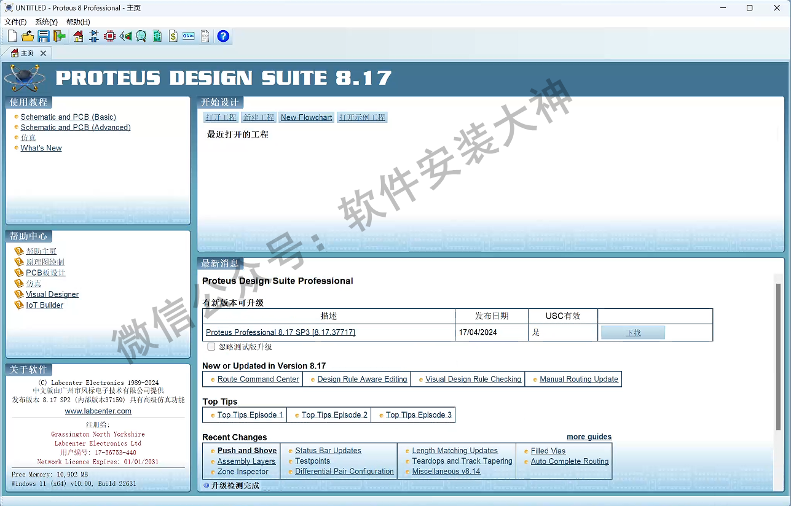Open Bill of Materials dollar icon
791x506 pixels.
[173, 36]
